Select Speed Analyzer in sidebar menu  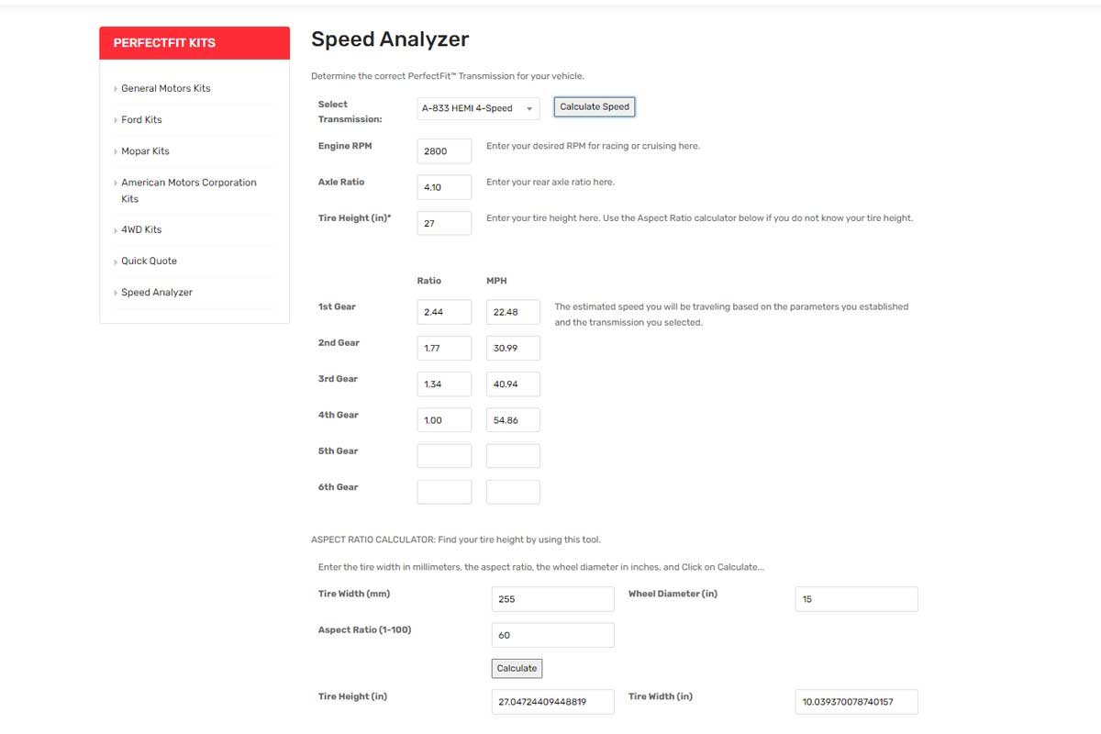coord(157,292)
